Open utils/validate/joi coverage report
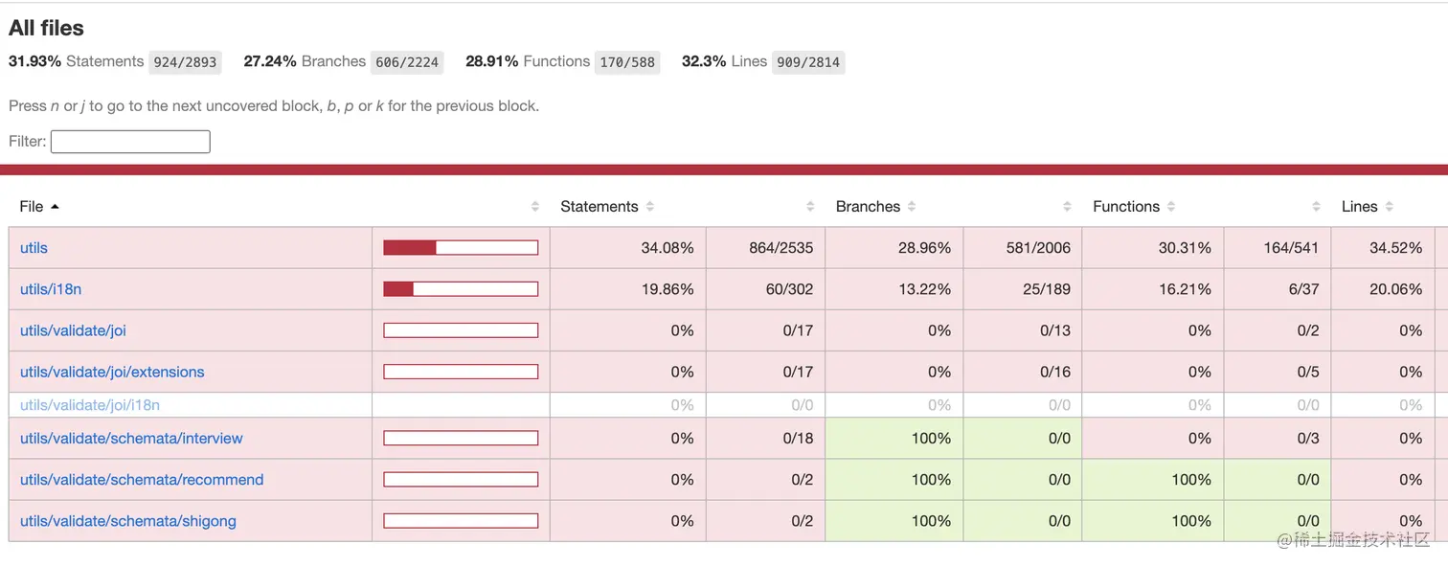Image resolution: width=1448 pixels, height=567 pixels. [x=73, y=330]
